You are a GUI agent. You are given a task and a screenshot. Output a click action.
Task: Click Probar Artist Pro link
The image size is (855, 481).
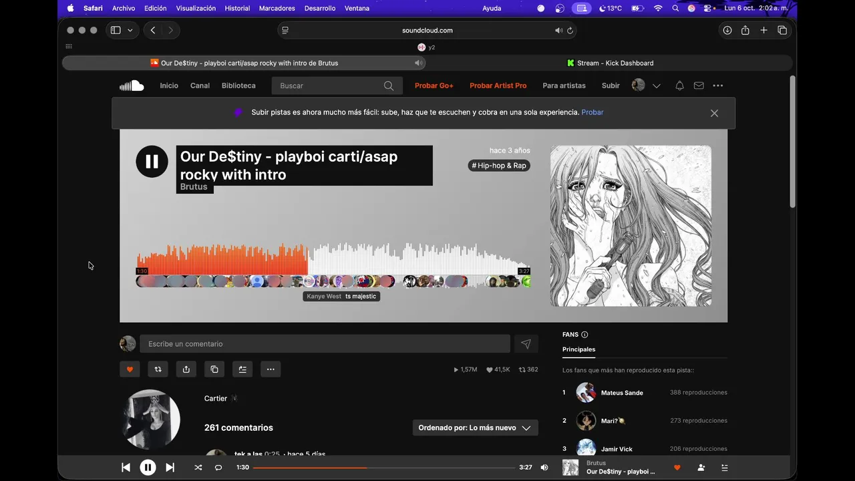[x=498, y=86]
